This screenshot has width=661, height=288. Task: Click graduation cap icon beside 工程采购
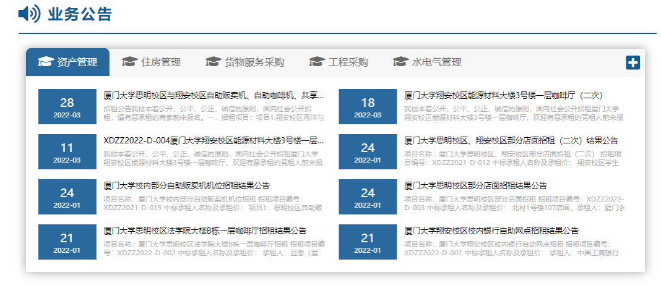click(317, 62)
